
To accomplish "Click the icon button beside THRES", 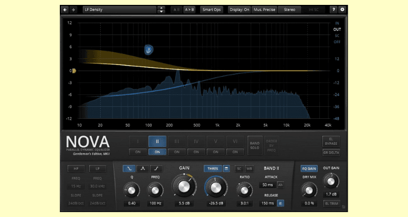I will [x=226, y=169].
